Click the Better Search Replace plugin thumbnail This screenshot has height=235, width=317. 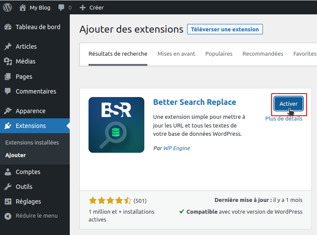116,125
